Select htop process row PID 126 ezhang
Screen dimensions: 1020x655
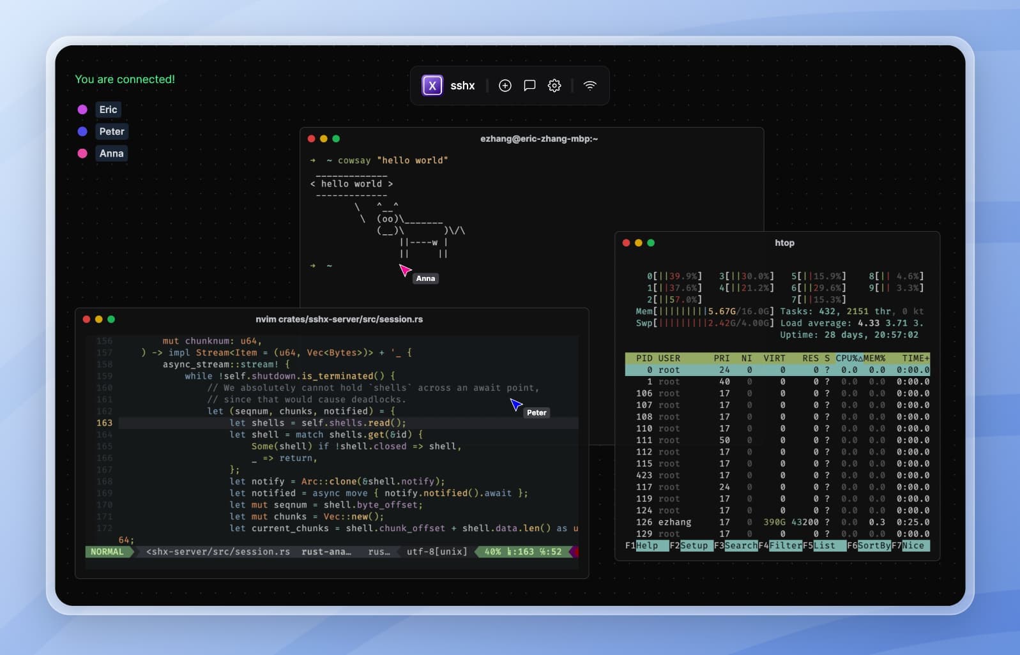coord(777,522)
